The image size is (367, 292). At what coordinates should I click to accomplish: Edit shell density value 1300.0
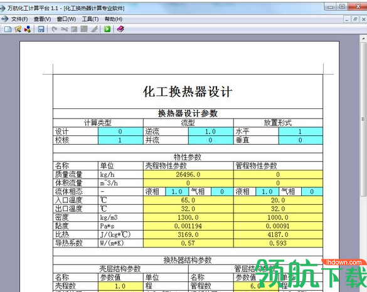(188, 217)
